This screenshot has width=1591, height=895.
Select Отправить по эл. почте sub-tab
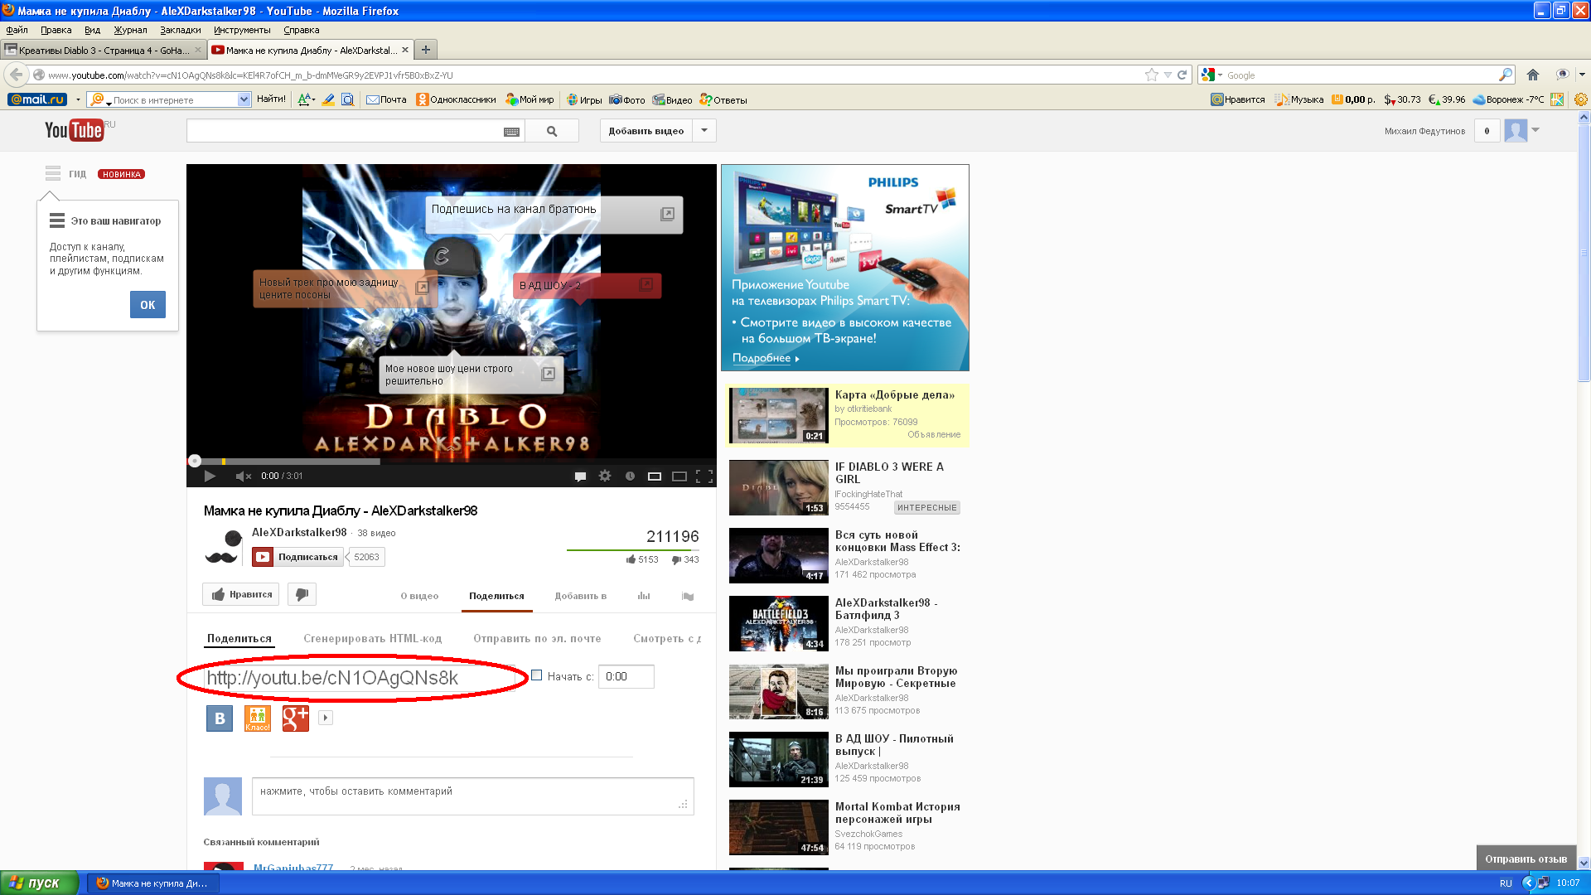pyautogui.click(x=537, y=638)
